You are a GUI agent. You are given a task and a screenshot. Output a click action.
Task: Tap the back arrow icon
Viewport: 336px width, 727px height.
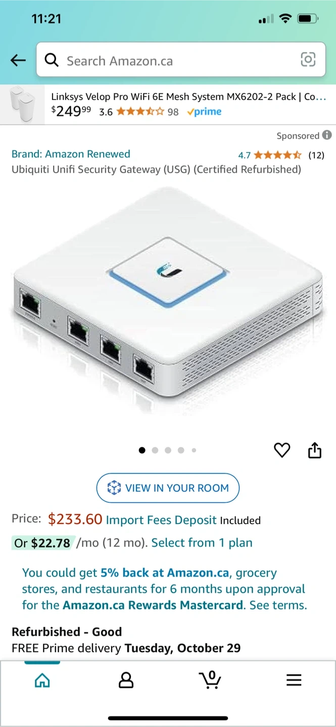18,61
